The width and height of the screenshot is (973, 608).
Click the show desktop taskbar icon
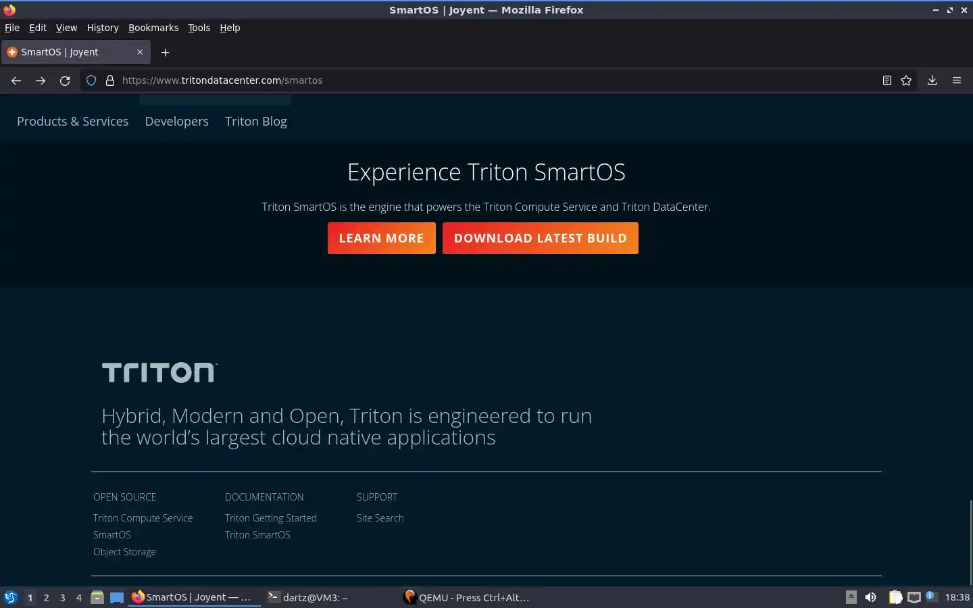[x=117, y=597]
